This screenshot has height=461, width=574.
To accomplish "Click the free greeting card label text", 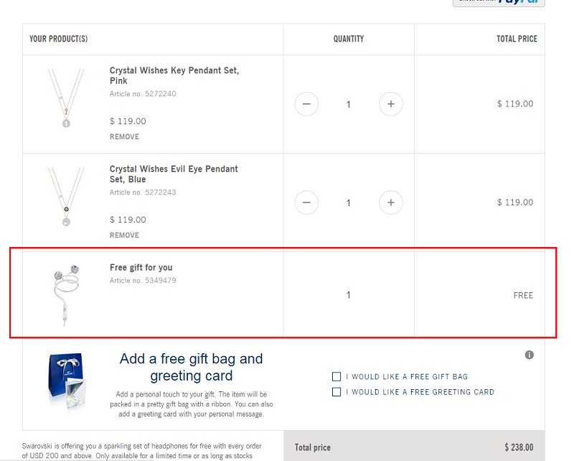I will tap(420, 392).
